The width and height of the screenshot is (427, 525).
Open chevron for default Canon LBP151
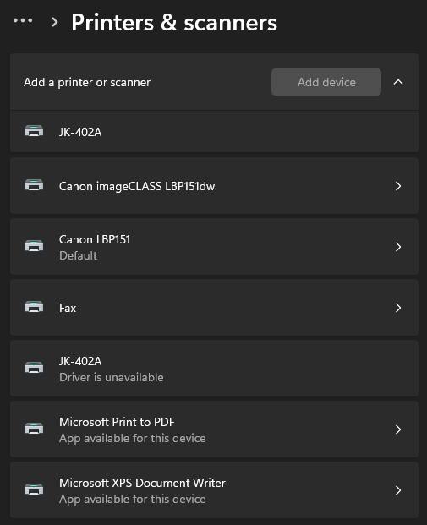(398, 247)
